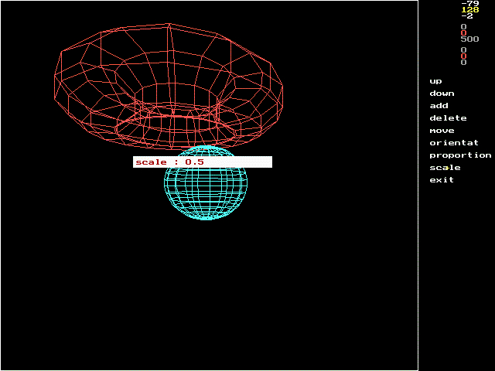
Task: Select the 'up' menu command
Action: click(x=435, y=81)
